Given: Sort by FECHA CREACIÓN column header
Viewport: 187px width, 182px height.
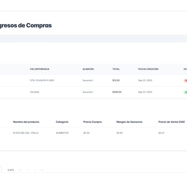Looking at the screenshot, I should pos(148,69).
